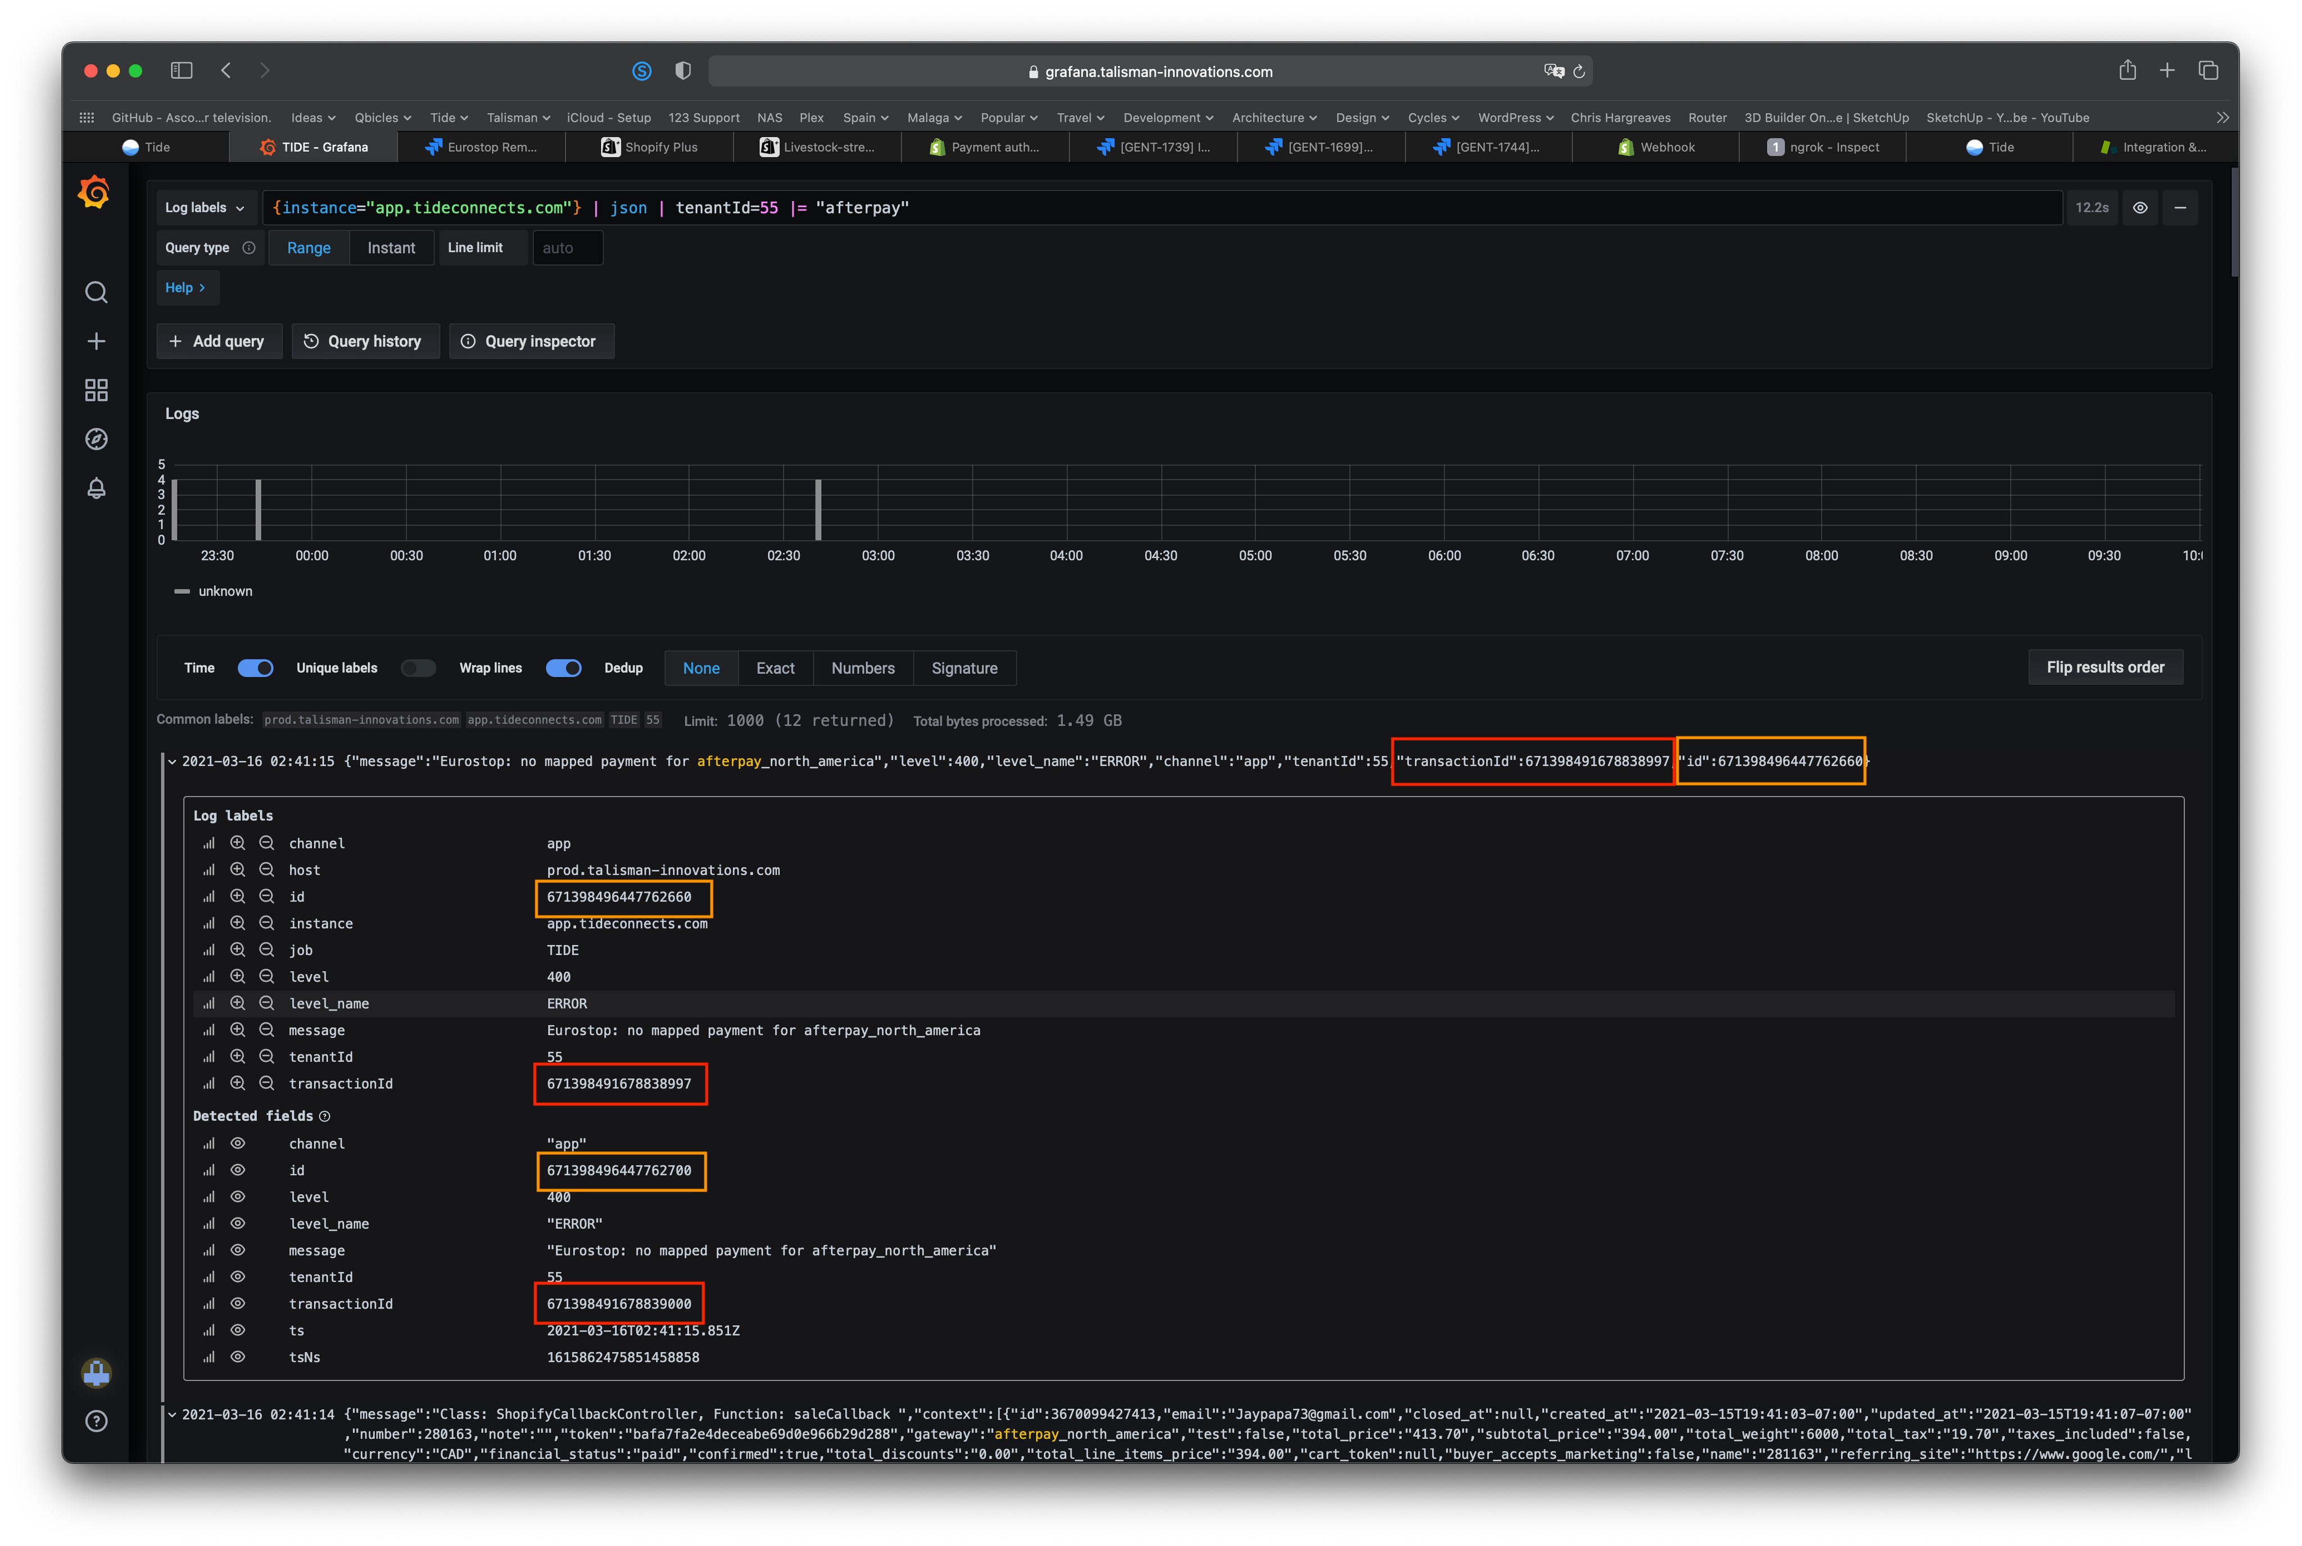Open the Development bookmarks folder

pyautogui.click(x=1168, y=117)
